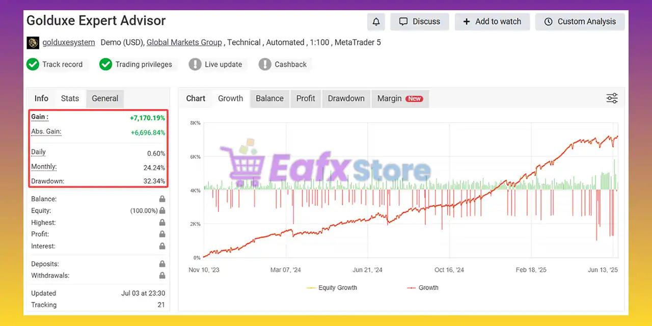
Task: Click the golduxesystem profile avatar
Action: click(x=33, y=43)
